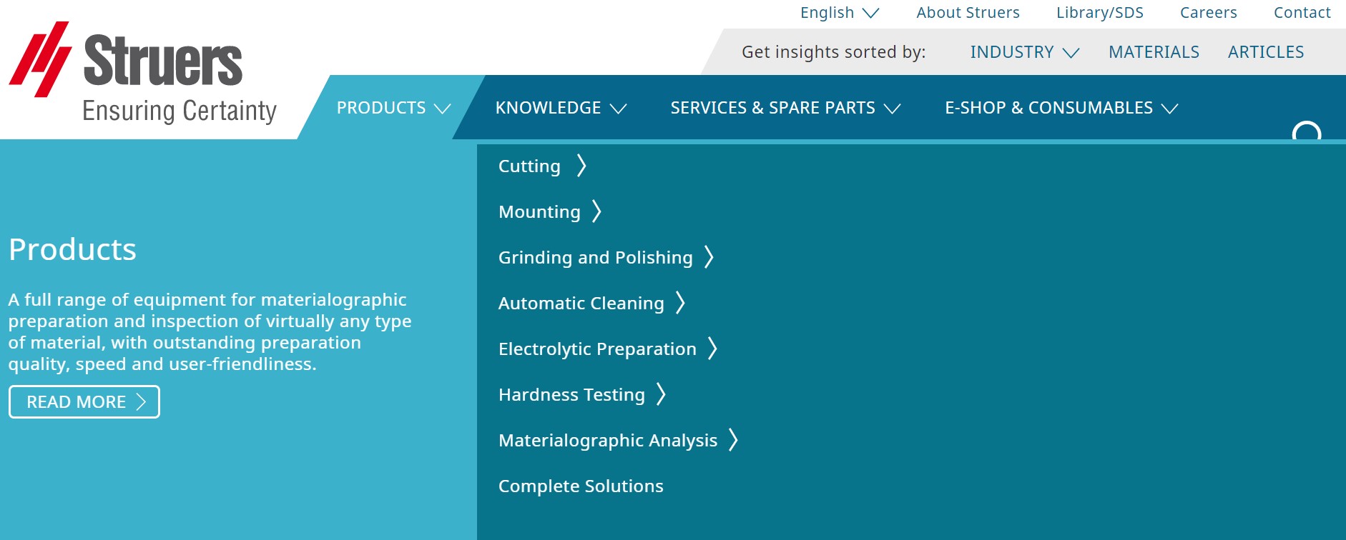Expand Grinding and Polishing submenu

pyautogui.click(x=606, y=257)
